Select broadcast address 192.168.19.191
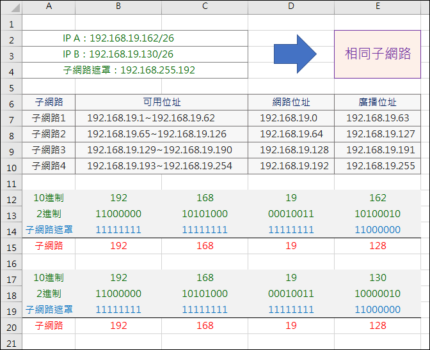 (378, 150)
